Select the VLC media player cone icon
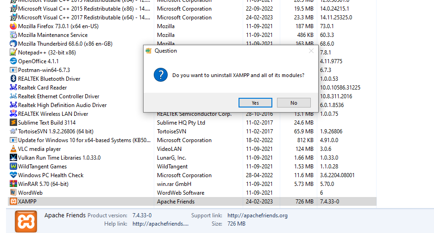Image resolution: width=434 pixels, height=233 pixels. click(x=13, y=149)
